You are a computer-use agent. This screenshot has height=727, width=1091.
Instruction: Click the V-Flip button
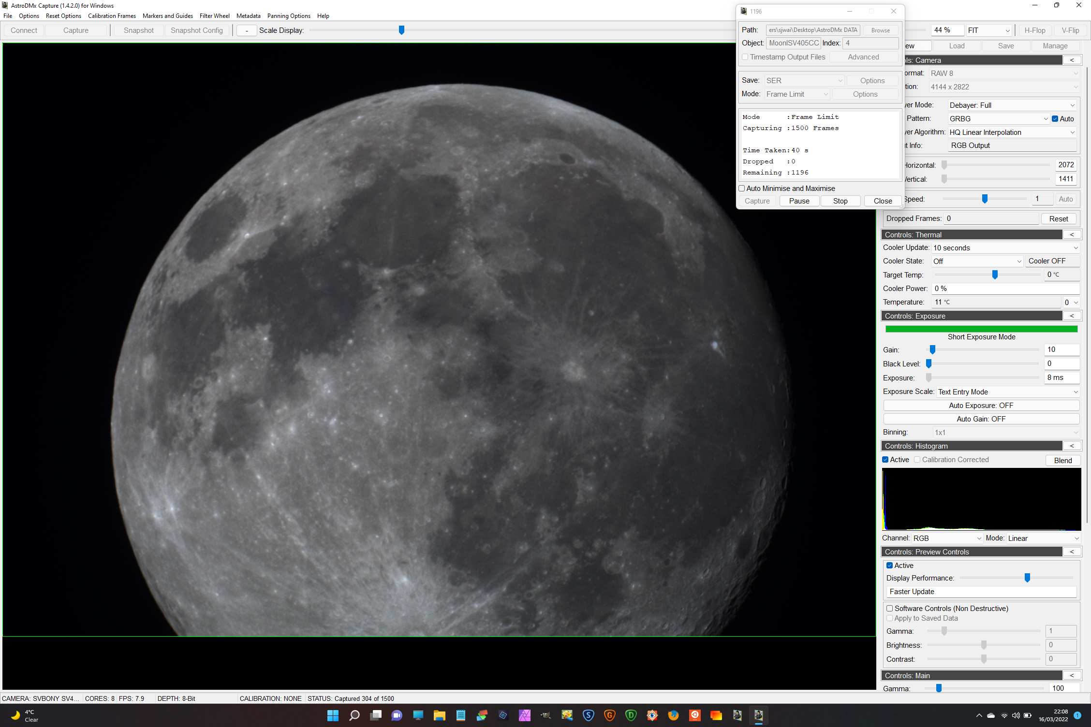coord(1070,30)
